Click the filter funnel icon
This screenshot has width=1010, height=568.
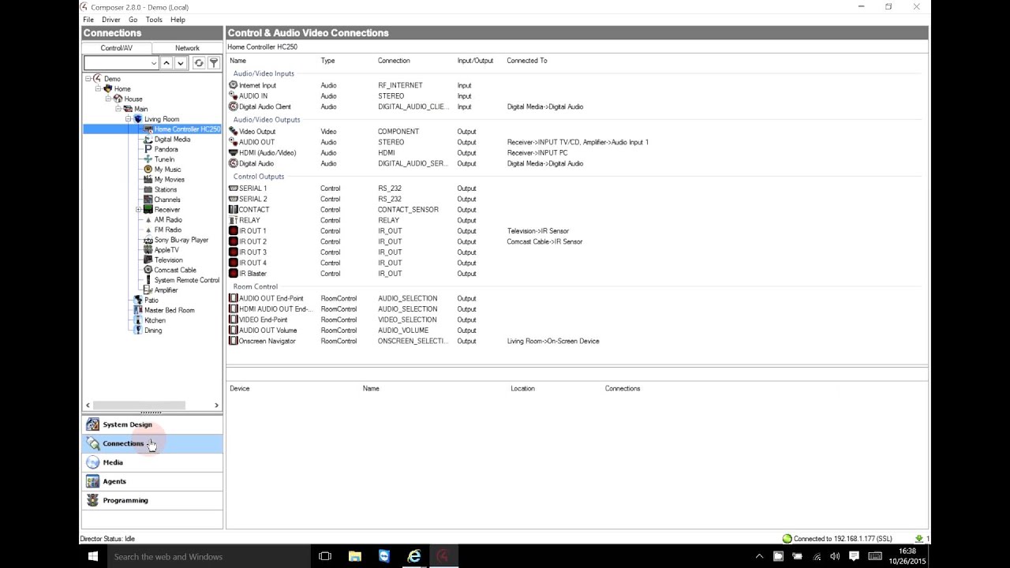213,63
